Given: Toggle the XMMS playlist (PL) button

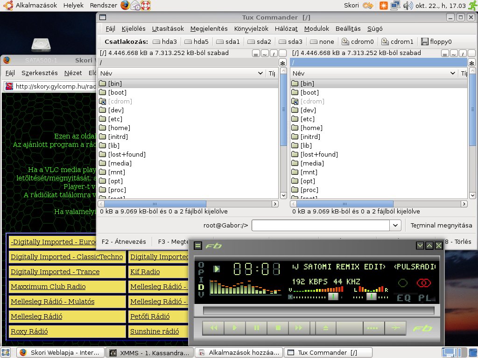Looking at the screenshot, I should click(x=424, y=297).
